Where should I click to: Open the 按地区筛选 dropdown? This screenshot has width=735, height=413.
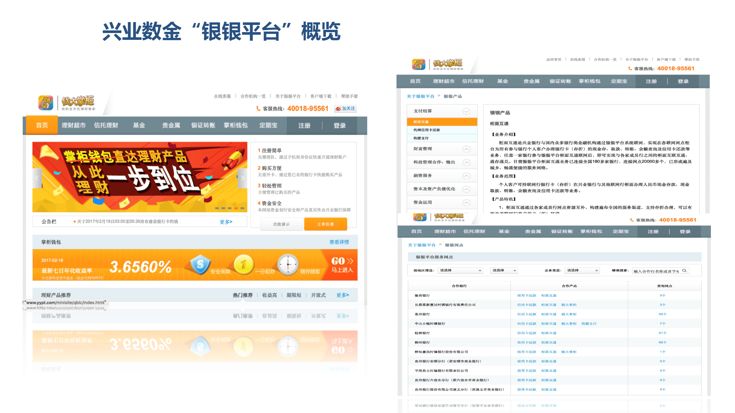460,270
